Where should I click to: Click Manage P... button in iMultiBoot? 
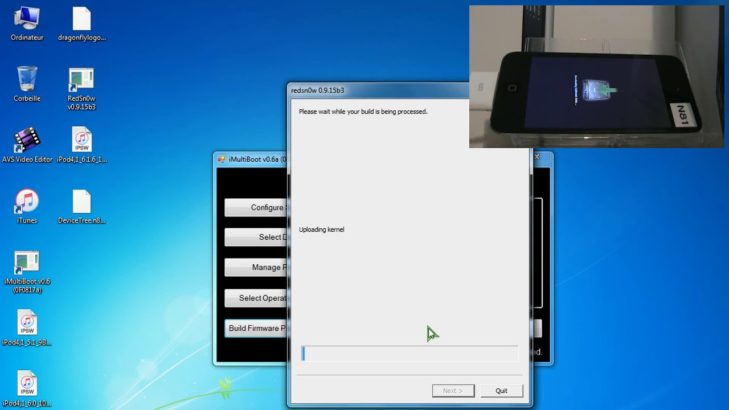(256, 268)
